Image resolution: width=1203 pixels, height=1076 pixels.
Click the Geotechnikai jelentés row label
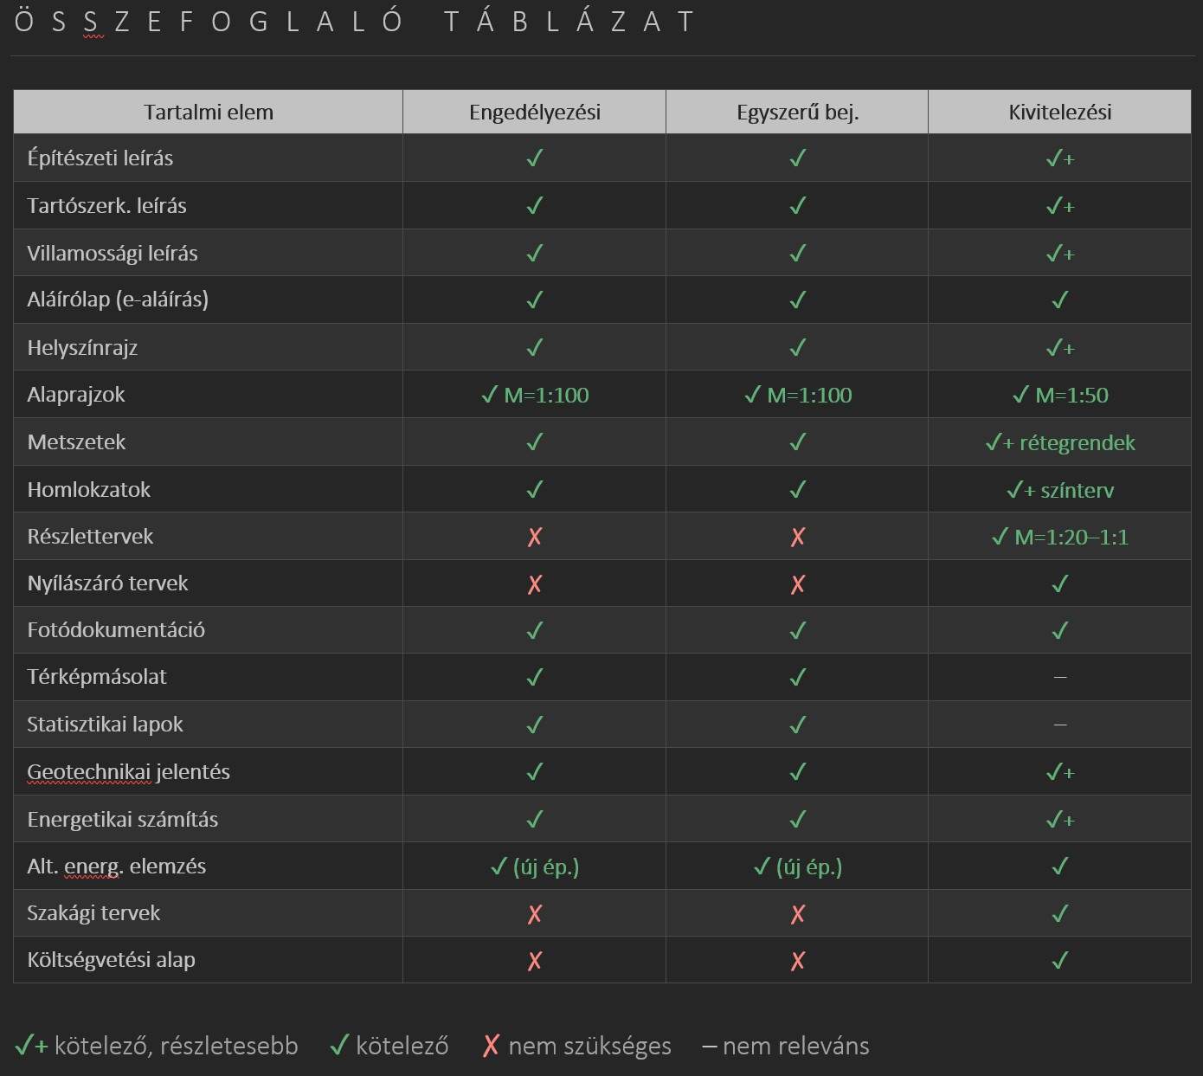[129, 772]
